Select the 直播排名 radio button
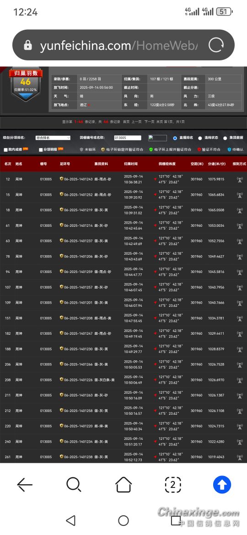The width and height of the screenshot is (247, 535). 175,138
